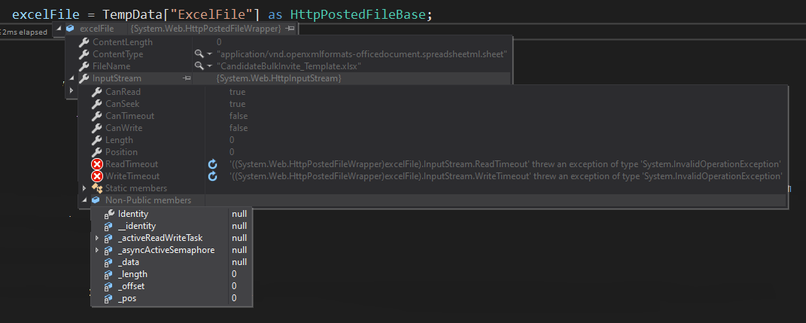Select the CanSeek property row
The width and height of the screenshot is (806, 323).
click(432, 104)
